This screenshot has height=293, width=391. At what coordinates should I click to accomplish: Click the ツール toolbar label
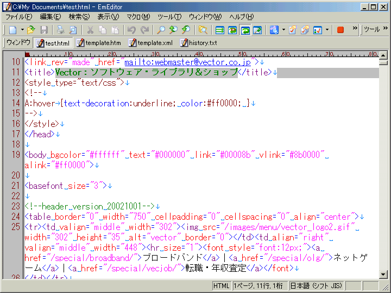[372, 30]
